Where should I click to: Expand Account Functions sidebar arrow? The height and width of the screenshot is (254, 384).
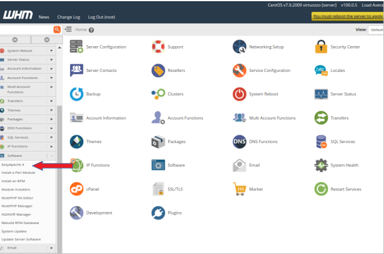(x=51, y=78)
